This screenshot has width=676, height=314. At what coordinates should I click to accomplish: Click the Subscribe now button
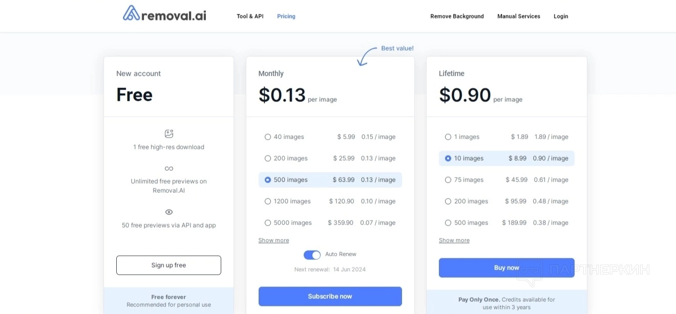330,297
